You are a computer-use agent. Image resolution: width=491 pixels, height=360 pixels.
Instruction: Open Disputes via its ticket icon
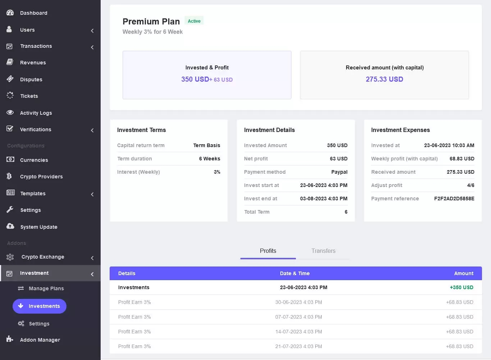(x=10, y=79)
